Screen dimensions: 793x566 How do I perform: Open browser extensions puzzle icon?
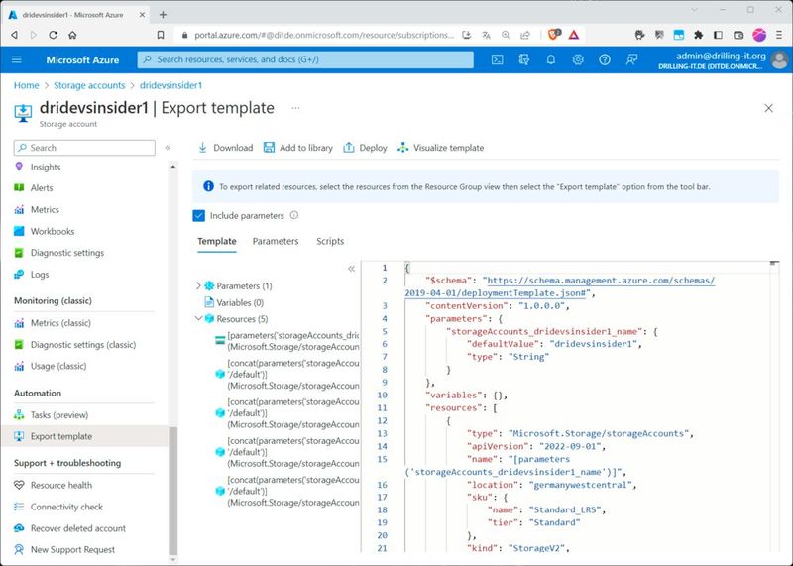pyautogui.click(x=699, y=35)
